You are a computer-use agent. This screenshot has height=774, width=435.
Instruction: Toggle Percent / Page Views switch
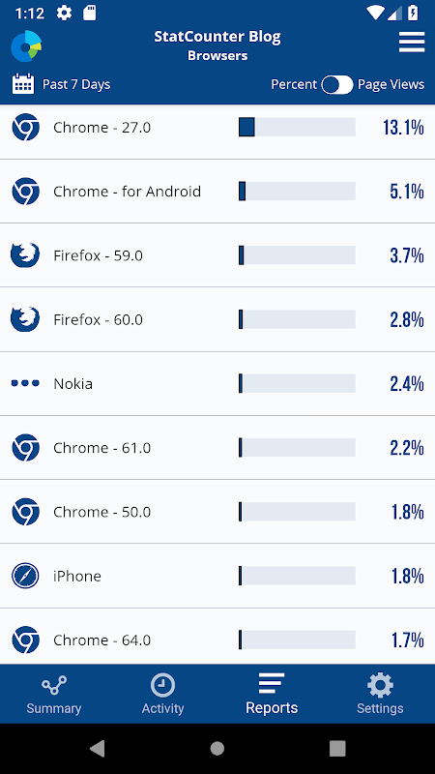[337, 85]
